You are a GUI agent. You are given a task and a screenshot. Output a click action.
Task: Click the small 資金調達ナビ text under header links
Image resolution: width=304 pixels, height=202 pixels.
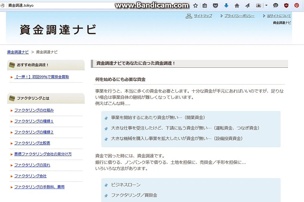tap(282, 23)
